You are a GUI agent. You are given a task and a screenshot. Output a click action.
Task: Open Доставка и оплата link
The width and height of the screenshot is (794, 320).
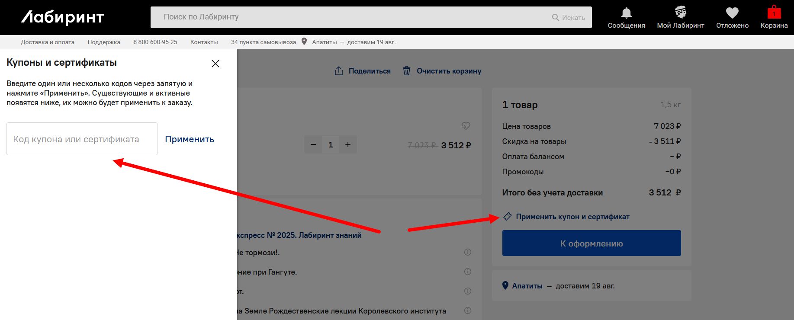tap(48, 42)
